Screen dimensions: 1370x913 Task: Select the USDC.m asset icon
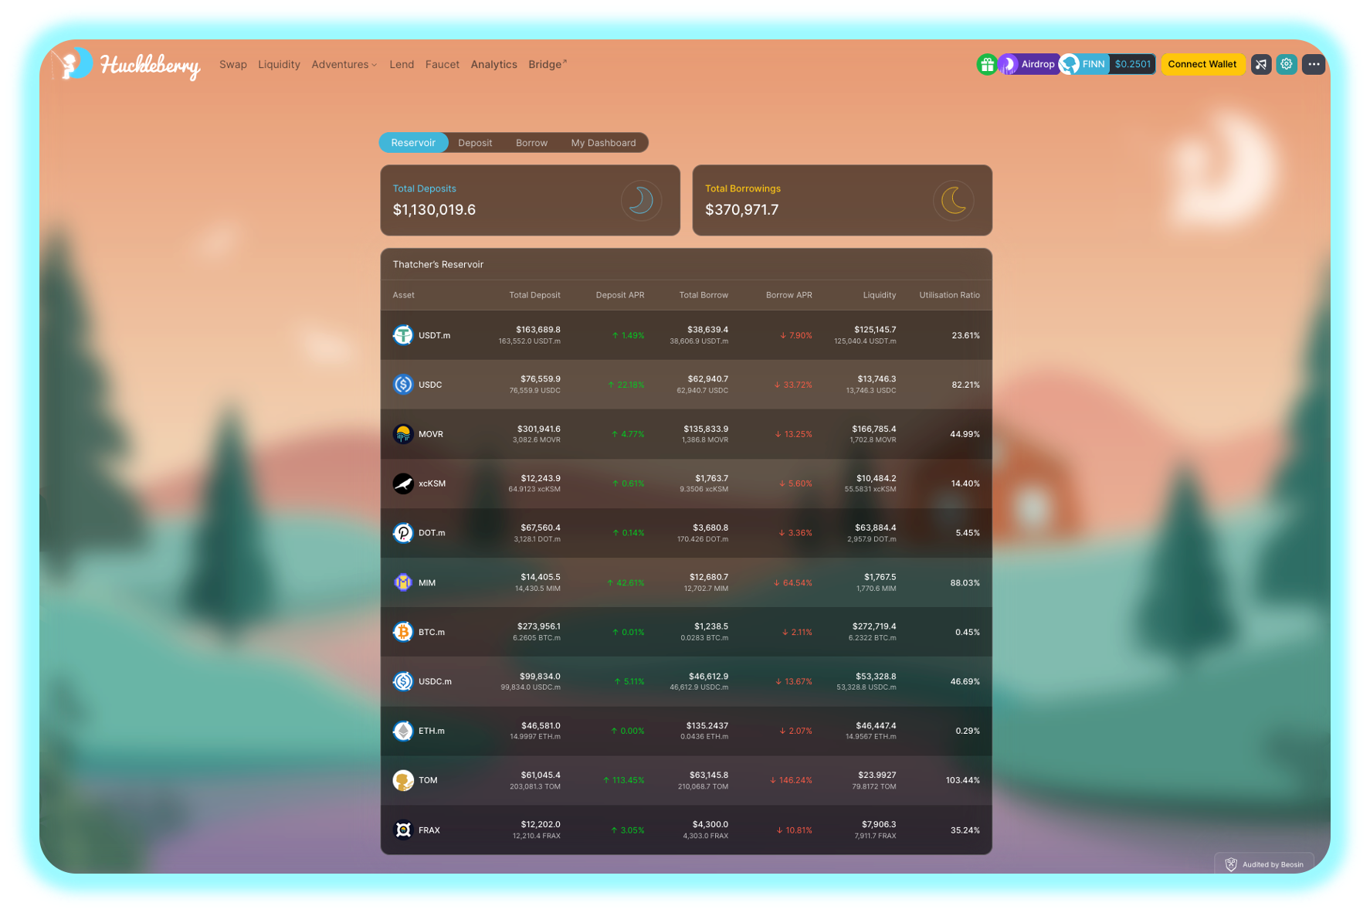click(x=403, y=681)
